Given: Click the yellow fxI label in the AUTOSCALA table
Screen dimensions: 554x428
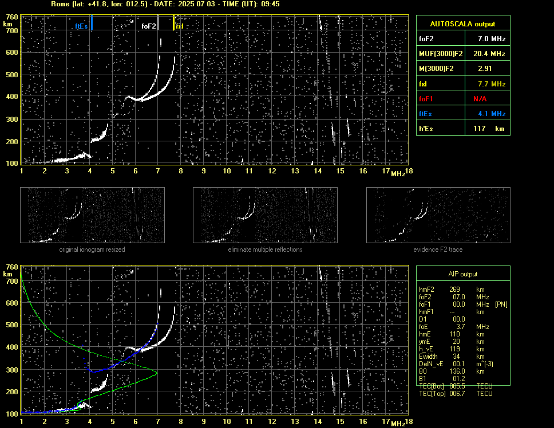Looking at the screenshot, I should point(423,84).
